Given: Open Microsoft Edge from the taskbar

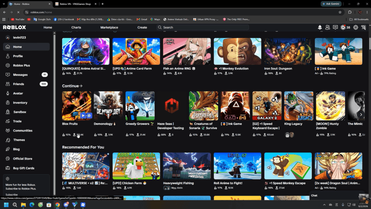Looking at the screenshot, I should coord(32,205).
